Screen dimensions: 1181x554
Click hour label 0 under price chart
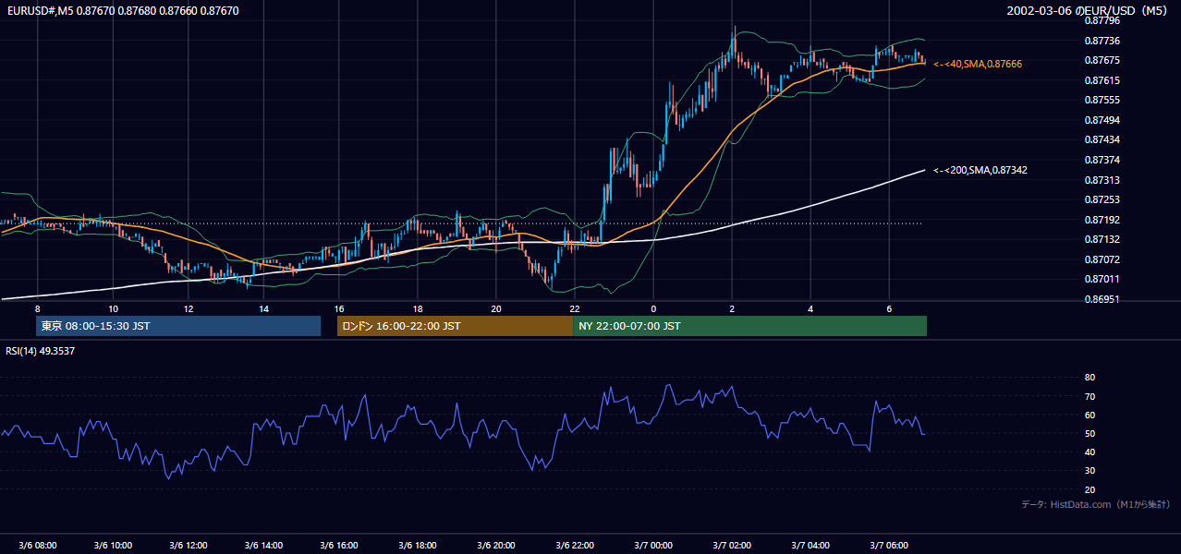click(x=653, y=308)
